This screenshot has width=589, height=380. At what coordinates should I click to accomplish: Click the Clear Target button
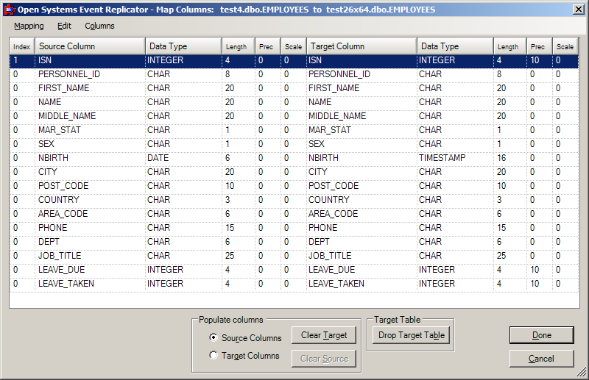click(x=324, y=335)
